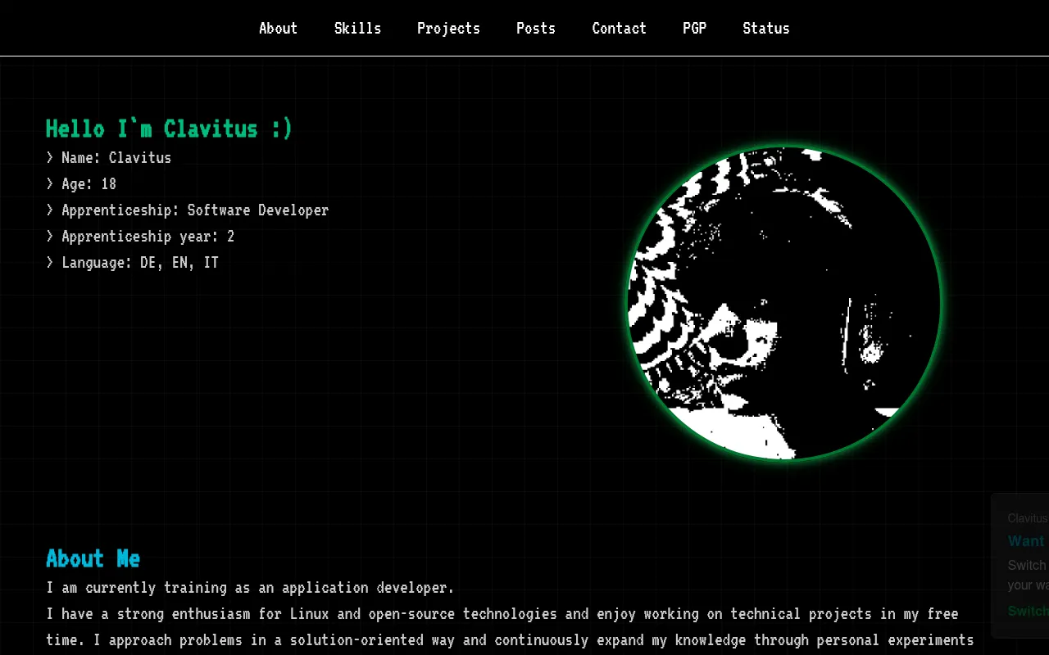The image size is (1049, 655).
Task: Open the About navigation link
Action: (278, 28)
